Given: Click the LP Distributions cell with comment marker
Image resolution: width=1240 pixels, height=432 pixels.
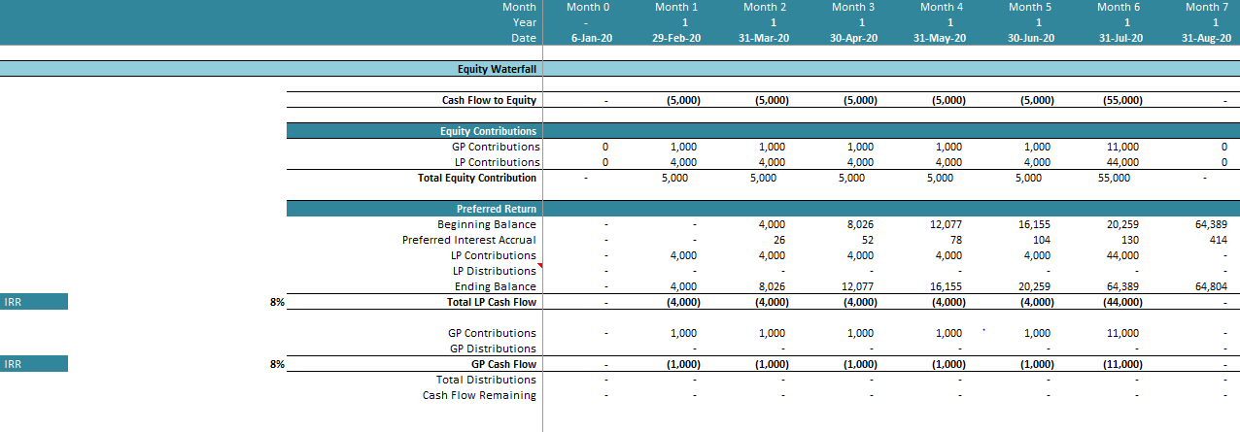Looking at the screenshot, I should pyautogui.click(x=494, y=271).
